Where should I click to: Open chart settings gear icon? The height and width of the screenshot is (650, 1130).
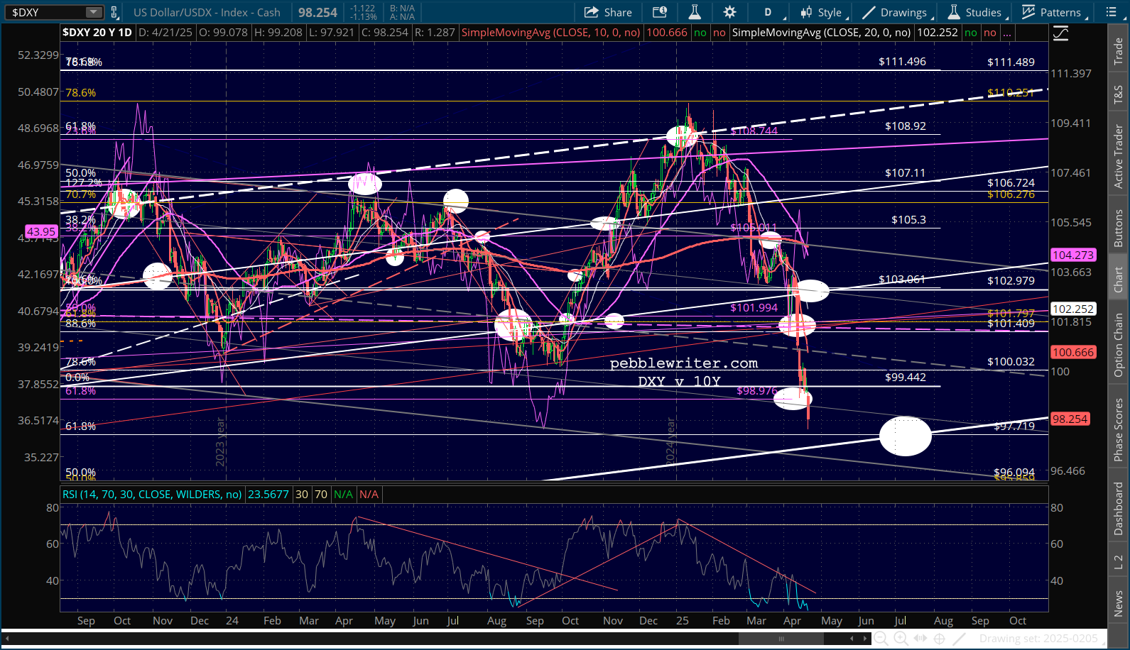[729, 12]
